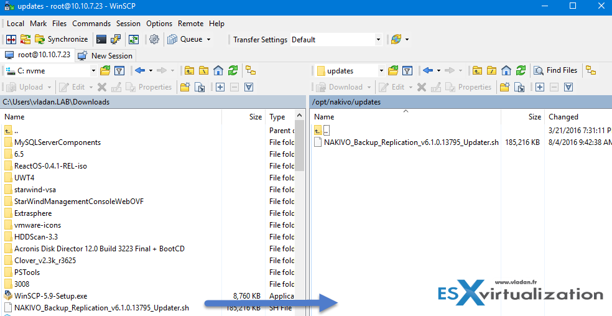Refresh the remote panel

point(521,70)
